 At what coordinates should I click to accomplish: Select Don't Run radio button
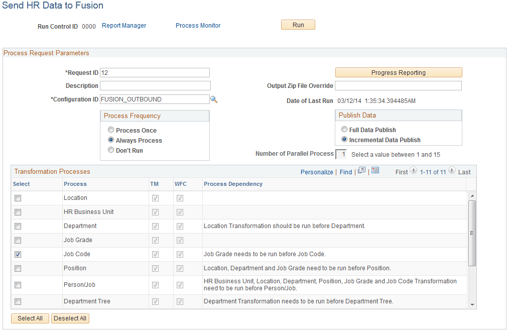tap(111, 150)
